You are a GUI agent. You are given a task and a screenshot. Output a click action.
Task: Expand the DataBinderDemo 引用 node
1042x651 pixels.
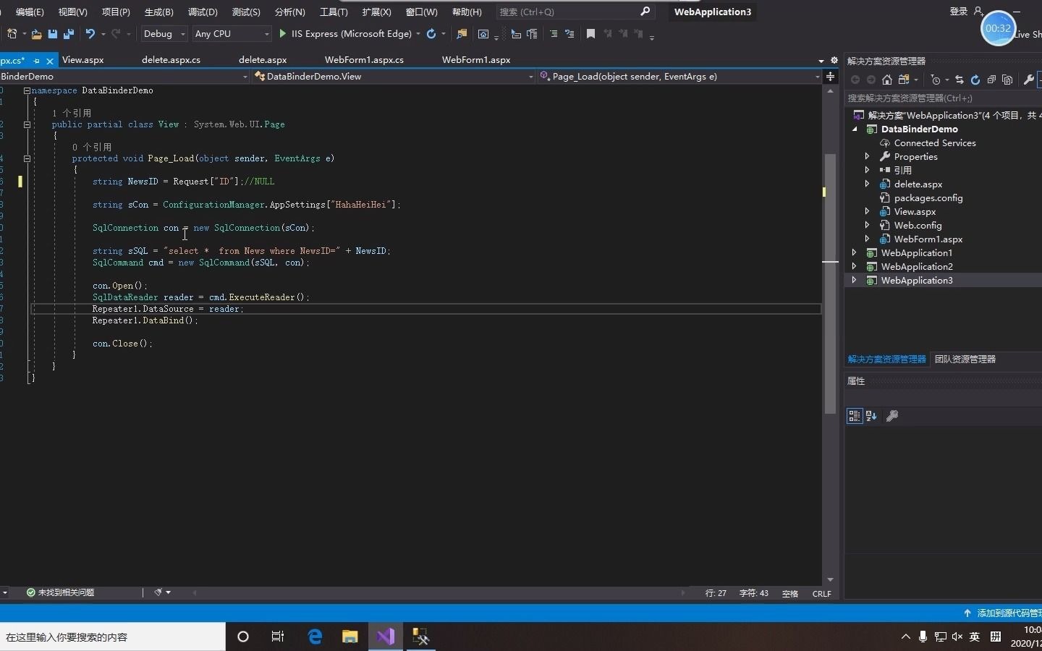click(x=868, y=170)
